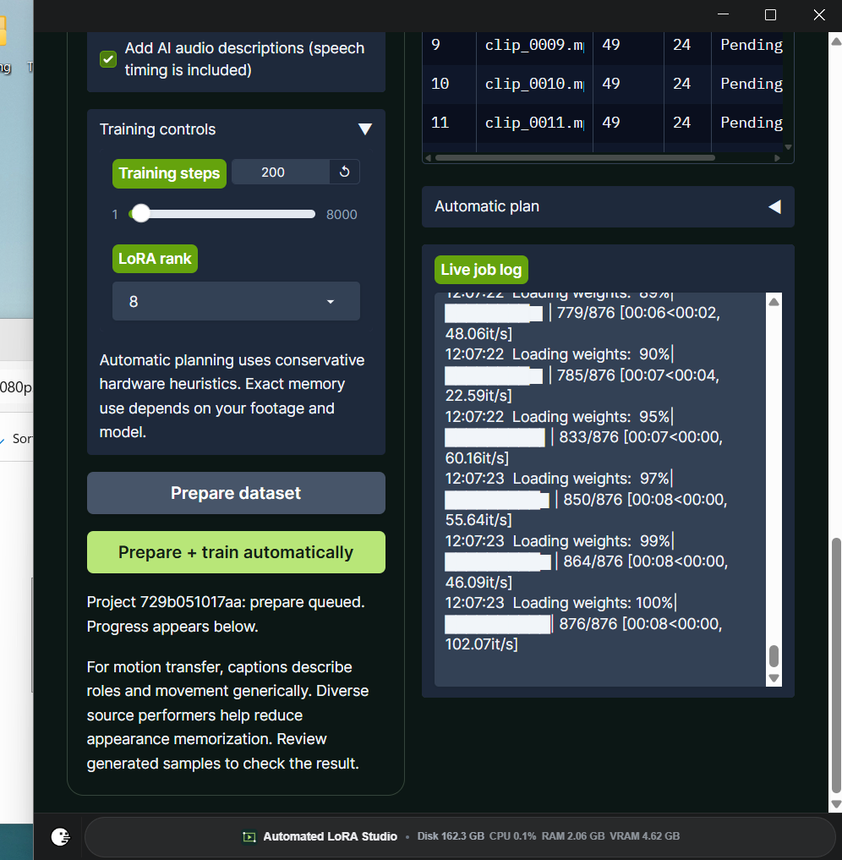Click the CPU 0.1% status readout
842x860 pixels.
(x=512, y=836)
